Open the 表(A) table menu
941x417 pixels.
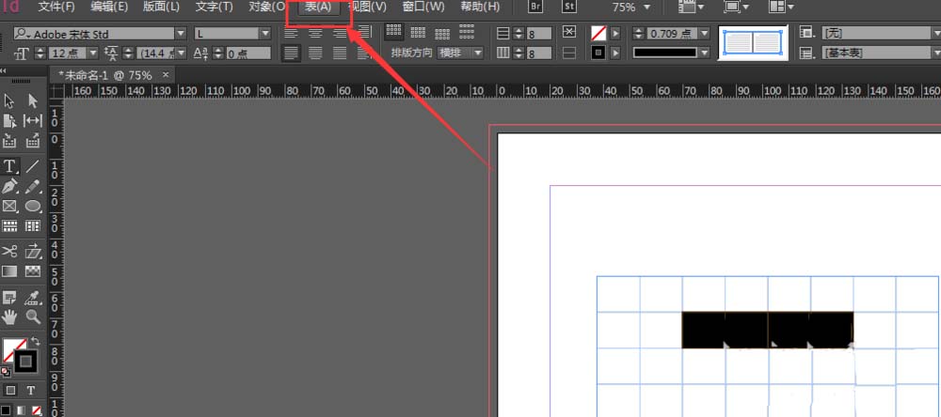[318, 7]
